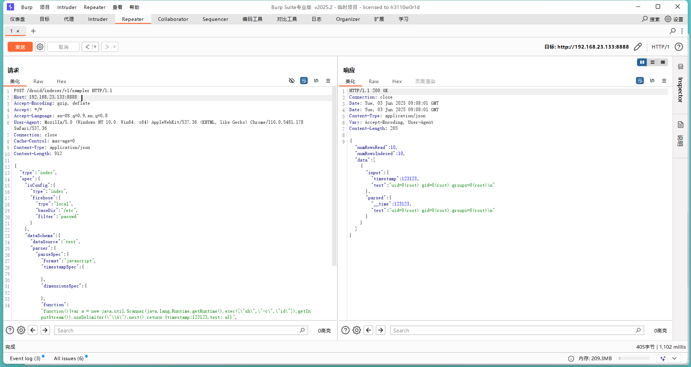This screenshot has width=691, height=367.
Task: Toggle request word wrap button
Action: tap(304, 81)
